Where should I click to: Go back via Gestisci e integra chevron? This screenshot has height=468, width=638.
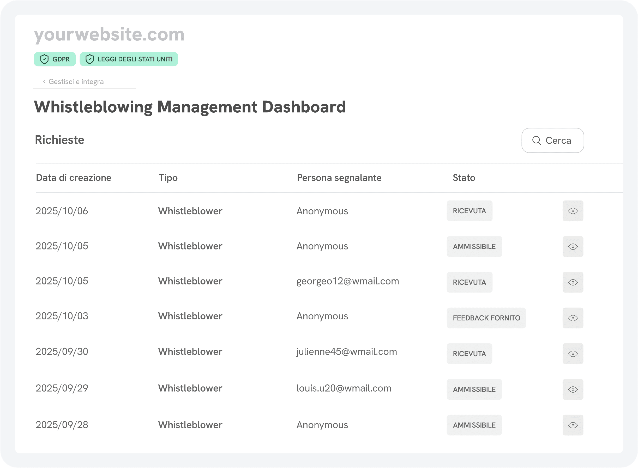pyautogui.click(x=44, y=82)
